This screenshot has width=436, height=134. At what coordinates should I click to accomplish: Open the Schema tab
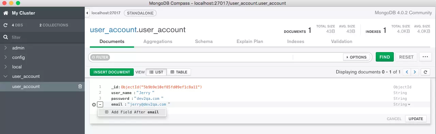pos(204,42)
